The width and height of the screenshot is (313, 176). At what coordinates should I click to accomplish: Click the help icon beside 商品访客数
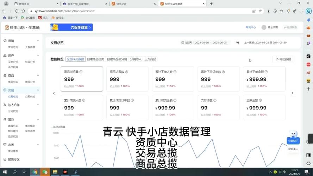coord(126,72)
